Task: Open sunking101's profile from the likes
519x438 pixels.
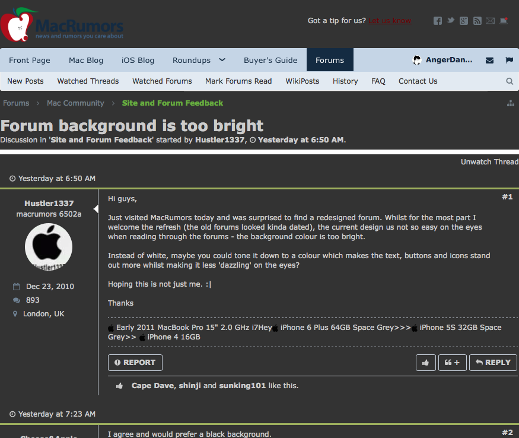Action: [x=242, y=386]
